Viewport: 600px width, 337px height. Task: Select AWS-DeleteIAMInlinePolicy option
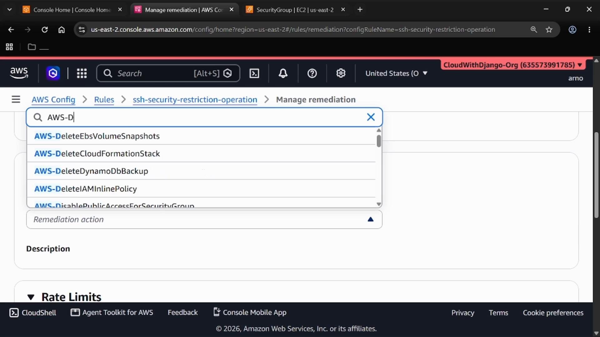click(201, 189)
